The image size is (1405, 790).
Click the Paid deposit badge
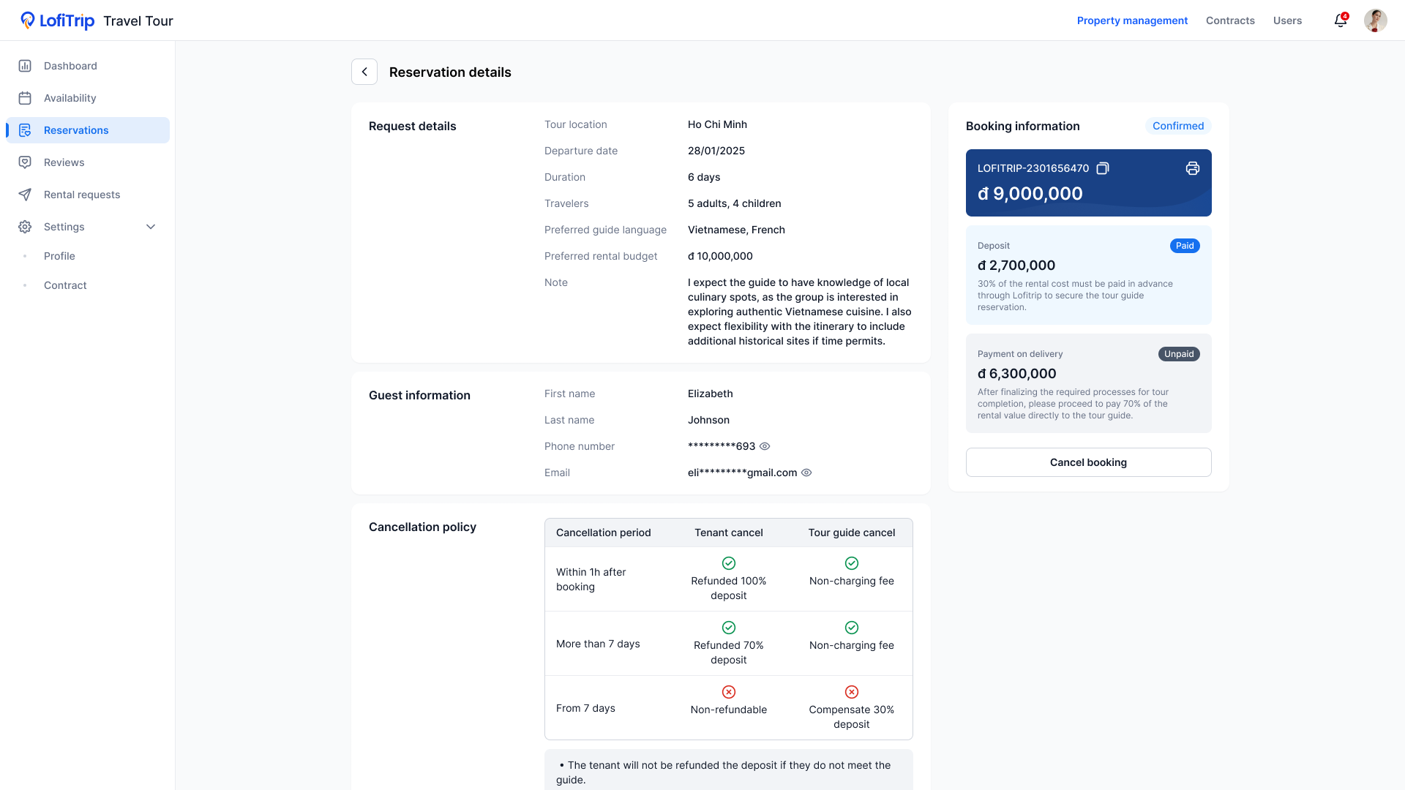(1185, 246)
